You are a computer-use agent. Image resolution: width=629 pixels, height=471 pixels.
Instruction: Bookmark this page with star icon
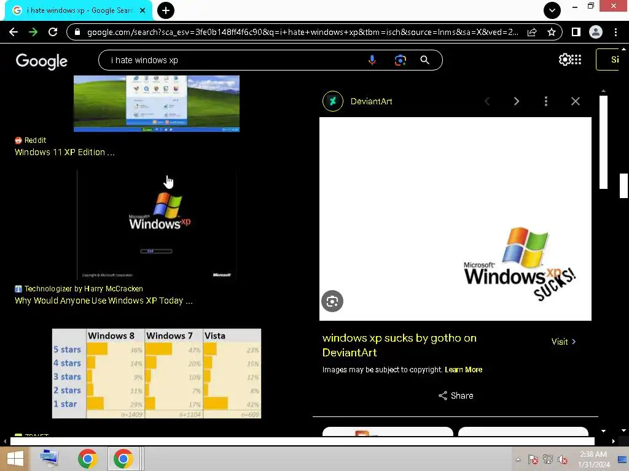[x=552, y=32]
